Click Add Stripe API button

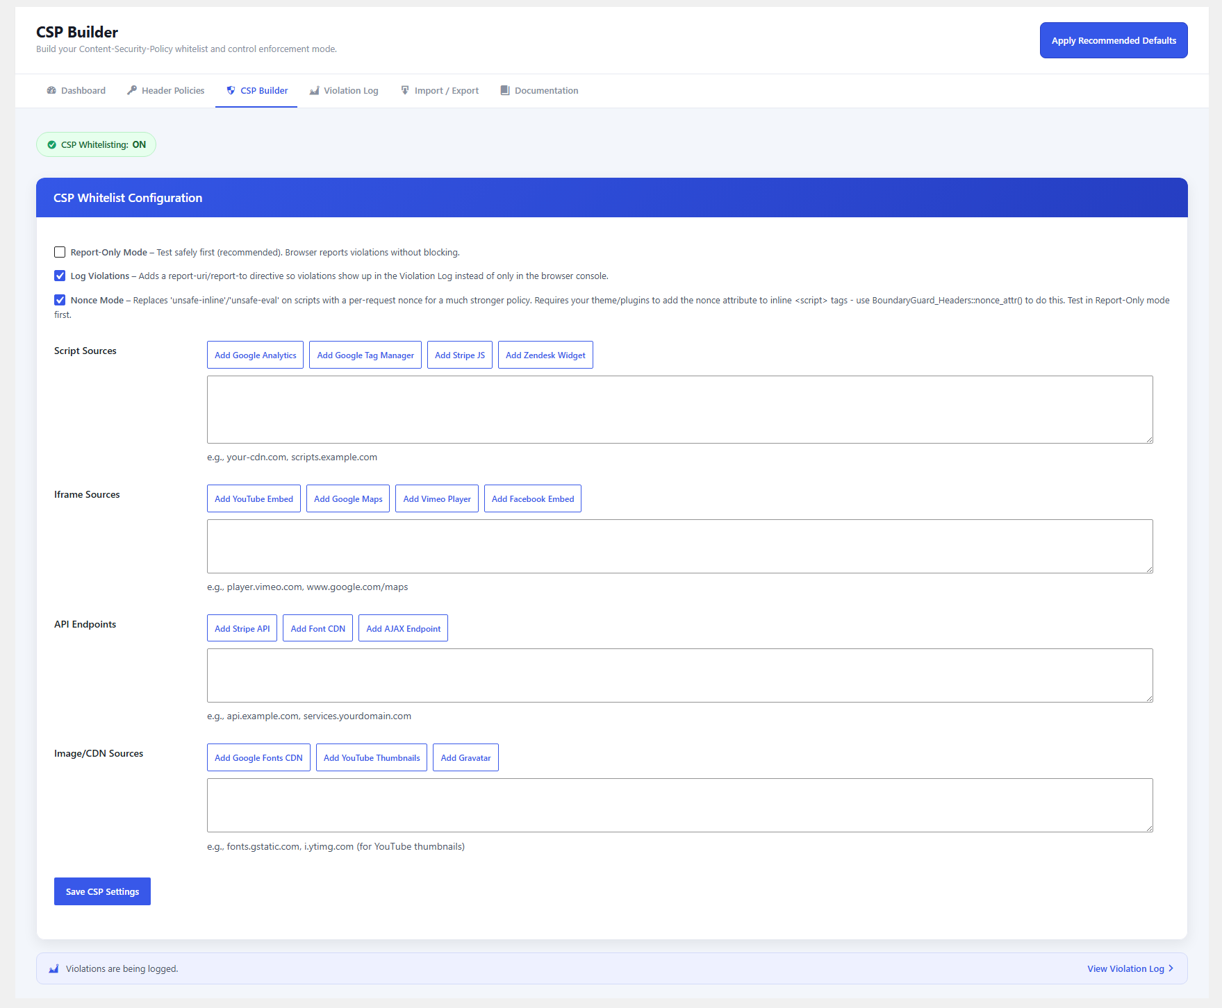pos(242,628)
